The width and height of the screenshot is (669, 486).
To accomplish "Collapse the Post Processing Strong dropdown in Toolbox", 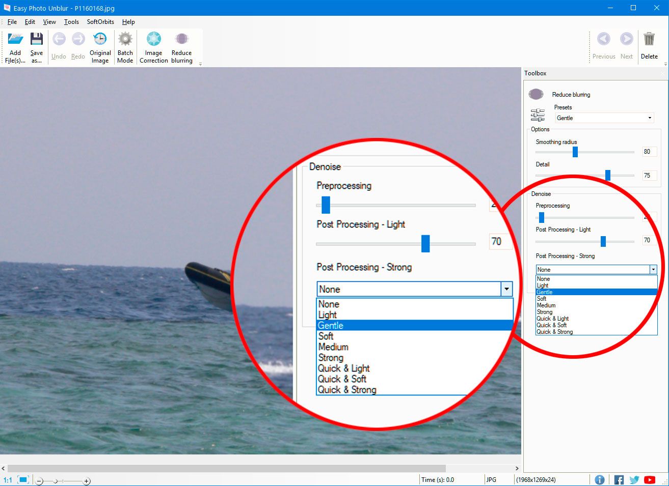I will [x=653, y=270].
